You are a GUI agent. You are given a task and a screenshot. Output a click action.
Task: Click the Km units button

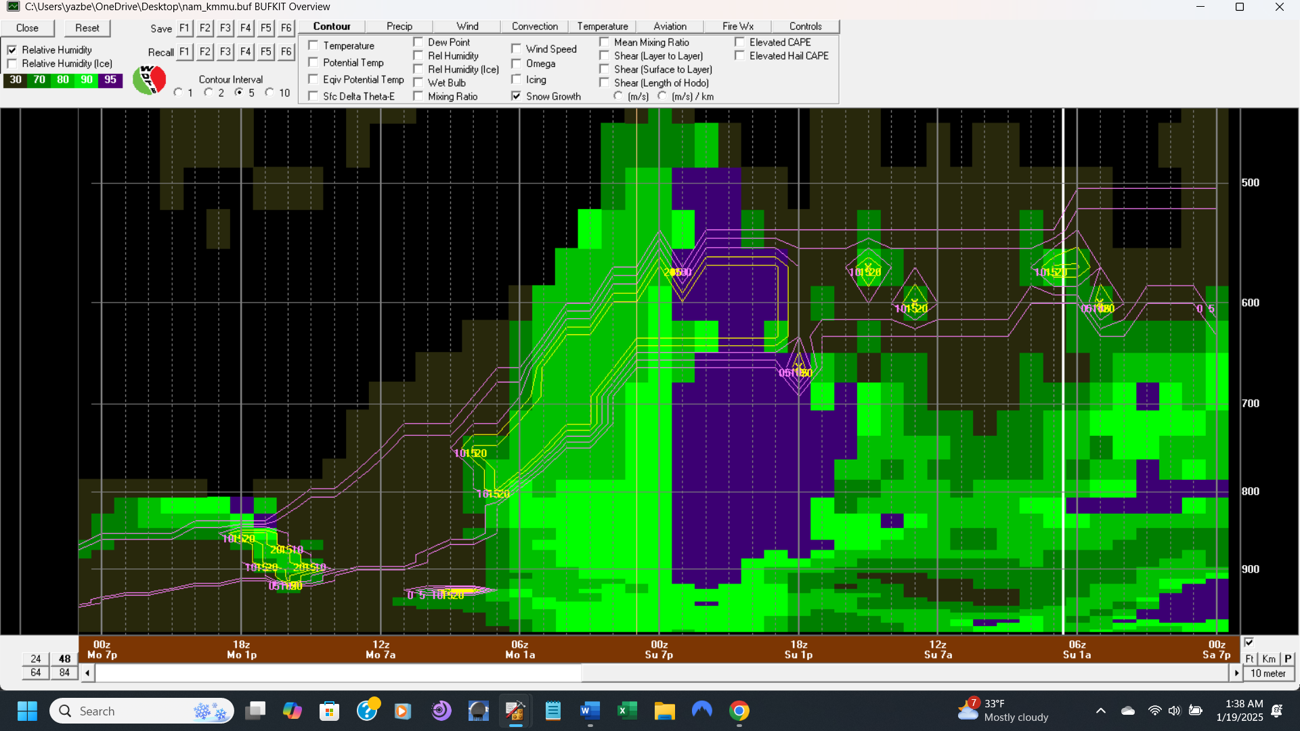point(1269,659)
